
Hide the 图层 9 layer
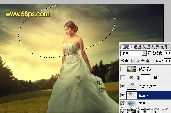(123, 95)
